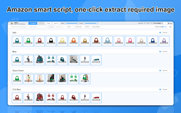Select the flat-lying teal bag in Blue section
181x113 pixels.
click(x=96, y=60)
